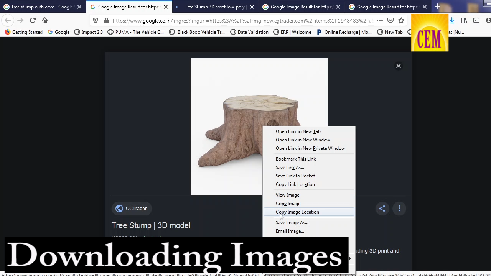Open the downloads arrow panel
Image resolution: width=491 pixels, height=276 pixels.
452,20
